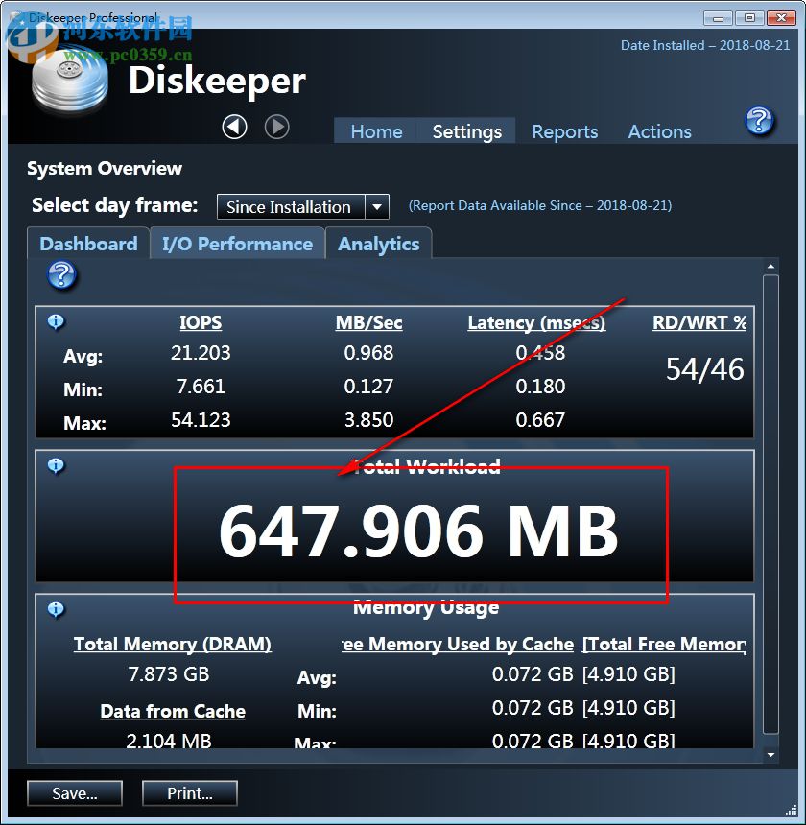Click the help icon below the Dashboard tab
Screen dimensions: 806x825
click(59, 277)
